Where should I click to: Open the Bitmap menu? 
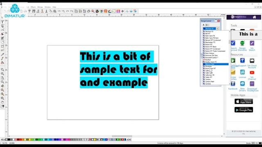click(x=40, y=7)
